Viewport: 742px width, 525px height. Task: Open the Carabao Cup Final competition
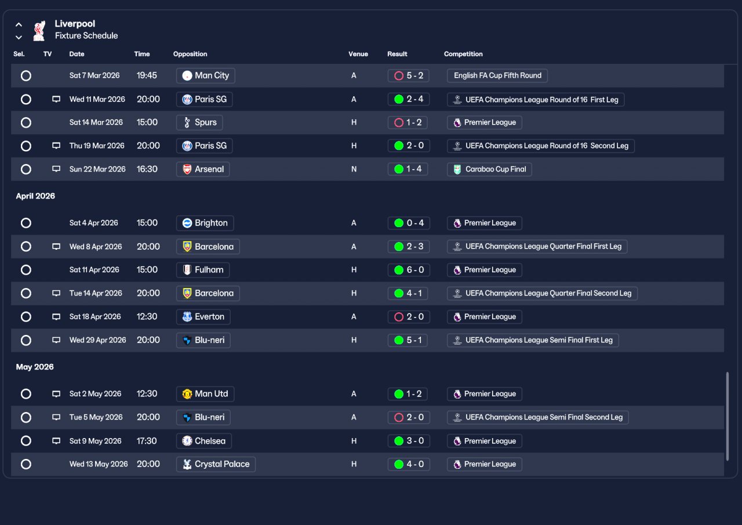click(x=490, y=169)
